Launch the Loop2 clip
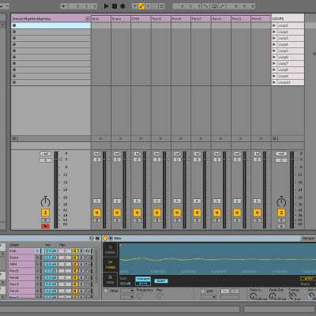 [274, 32]
